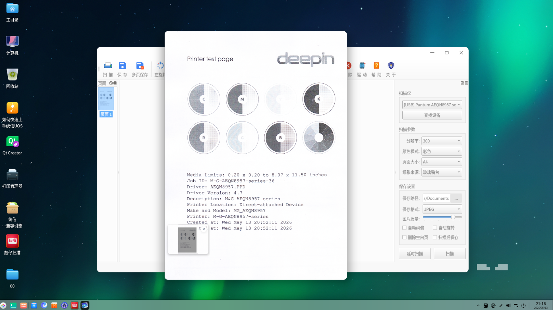553x310 pixels.
Task: Click the power icon in system tray
Action: [x=523, y=306]
